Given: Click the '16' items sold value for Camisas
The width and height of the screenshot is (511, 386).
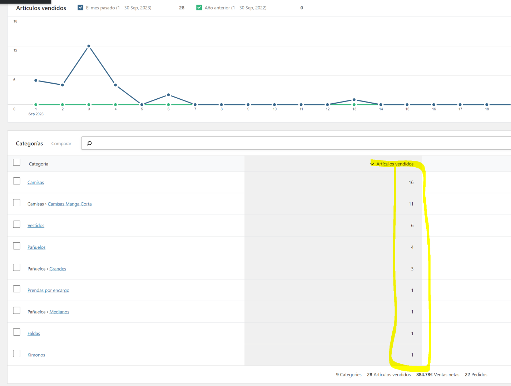Looking at the screenshot, I should (411, 182).
